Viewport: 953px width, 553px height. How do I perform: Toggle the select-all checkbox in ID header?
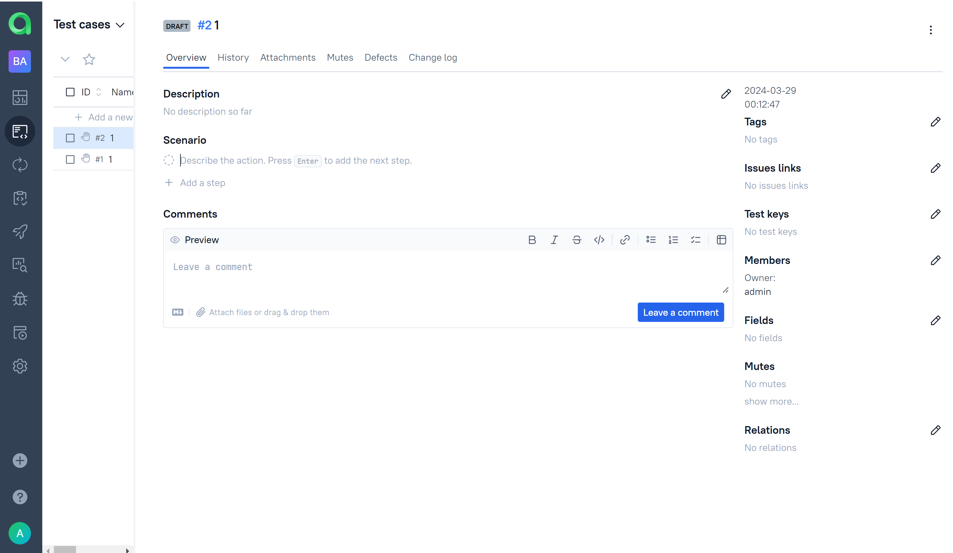(x=70, y=92)
